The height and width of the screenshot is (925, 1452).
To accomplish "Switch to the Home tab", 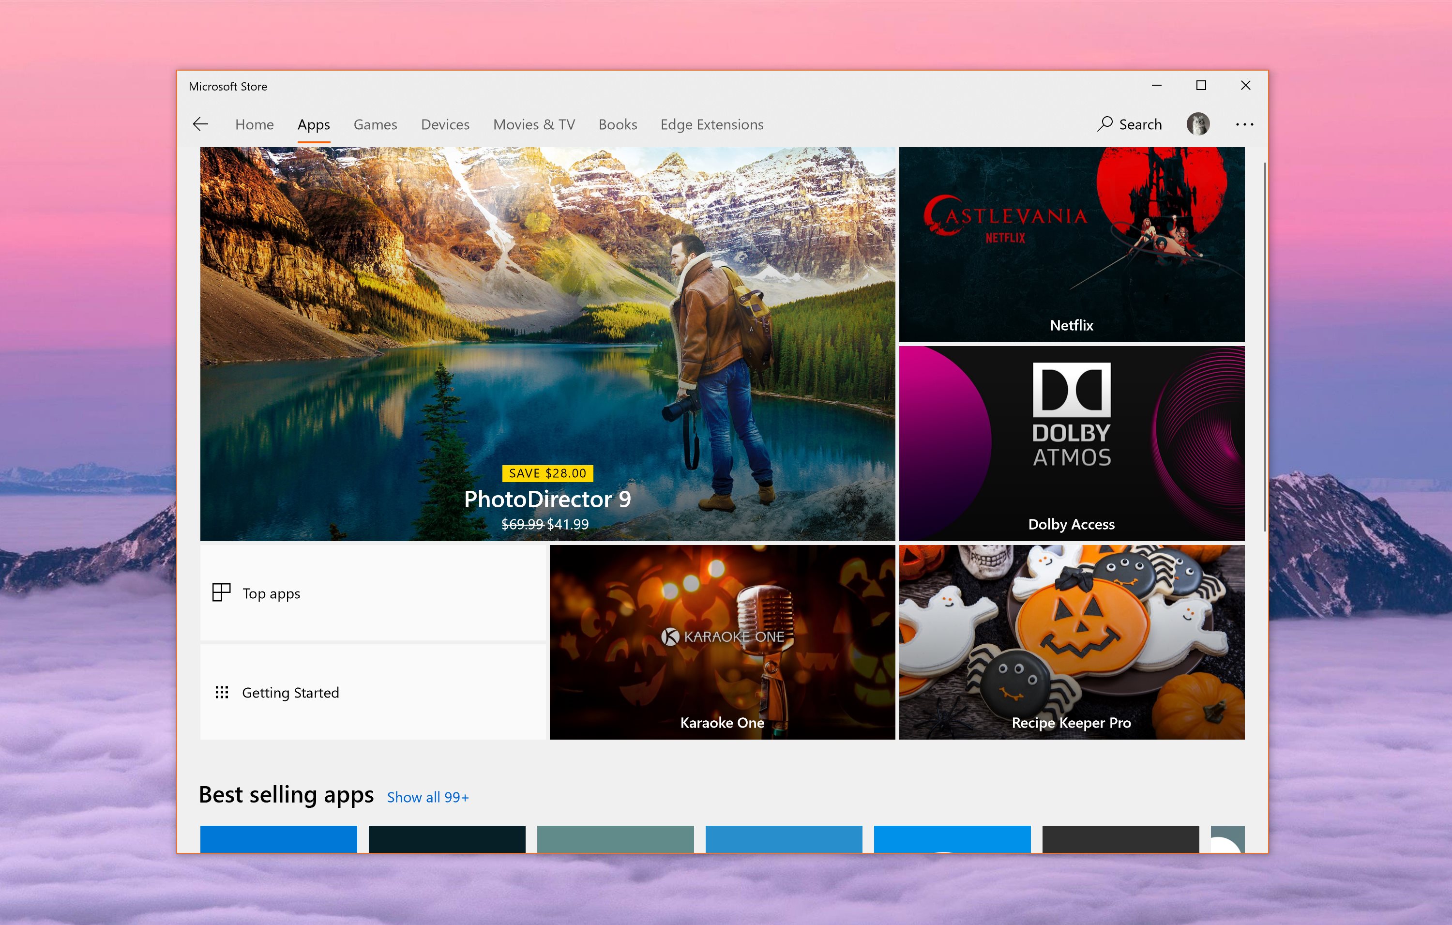I will [255, 124].
